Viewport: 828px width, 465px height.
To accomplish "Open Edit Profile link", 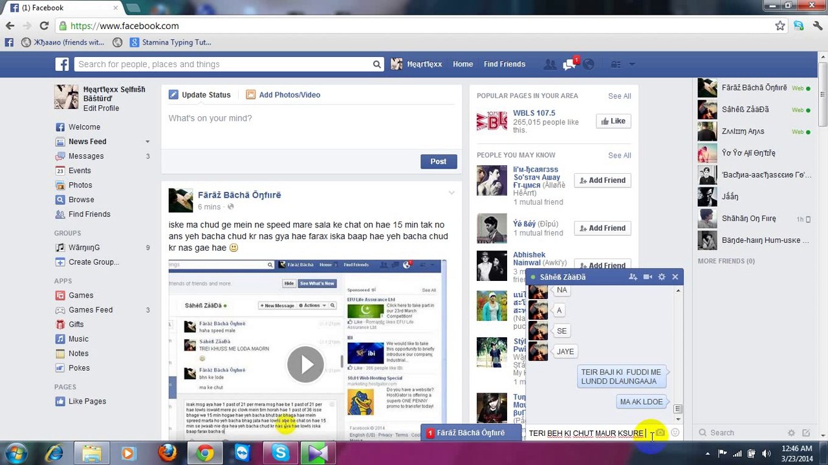I will [x=101, y=108].
